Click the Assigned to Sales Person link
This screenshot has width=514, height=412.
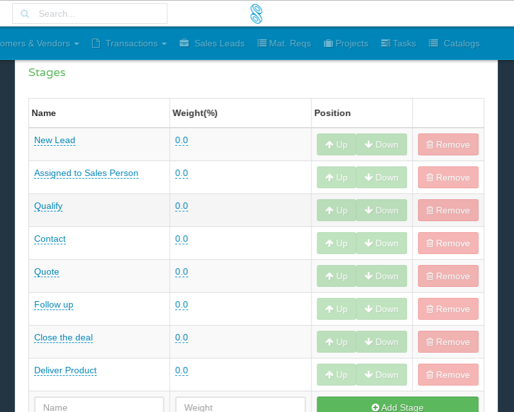(x=86, y=173)
